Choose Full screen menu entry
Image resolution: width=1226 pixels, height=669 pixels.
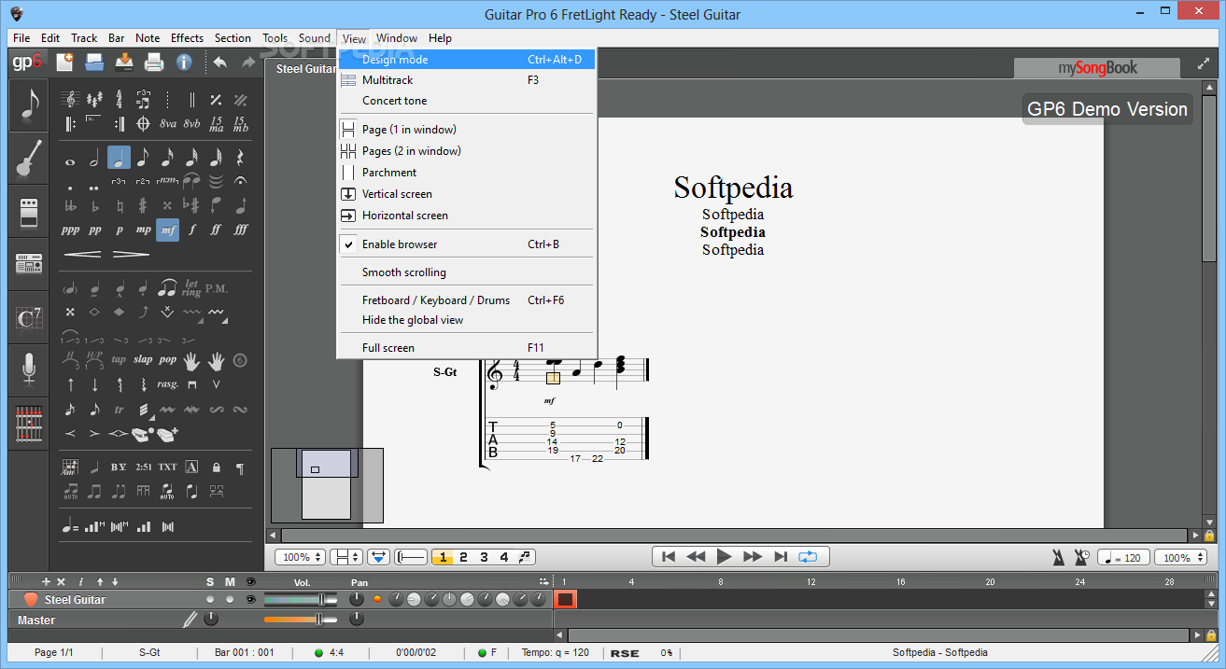coord(466,348)
